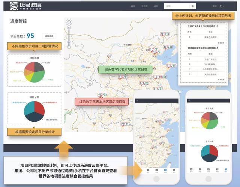Viewport: 240px width, 187px height.
Task: Zoom in with the map plus button
Action: coord(69,27)
